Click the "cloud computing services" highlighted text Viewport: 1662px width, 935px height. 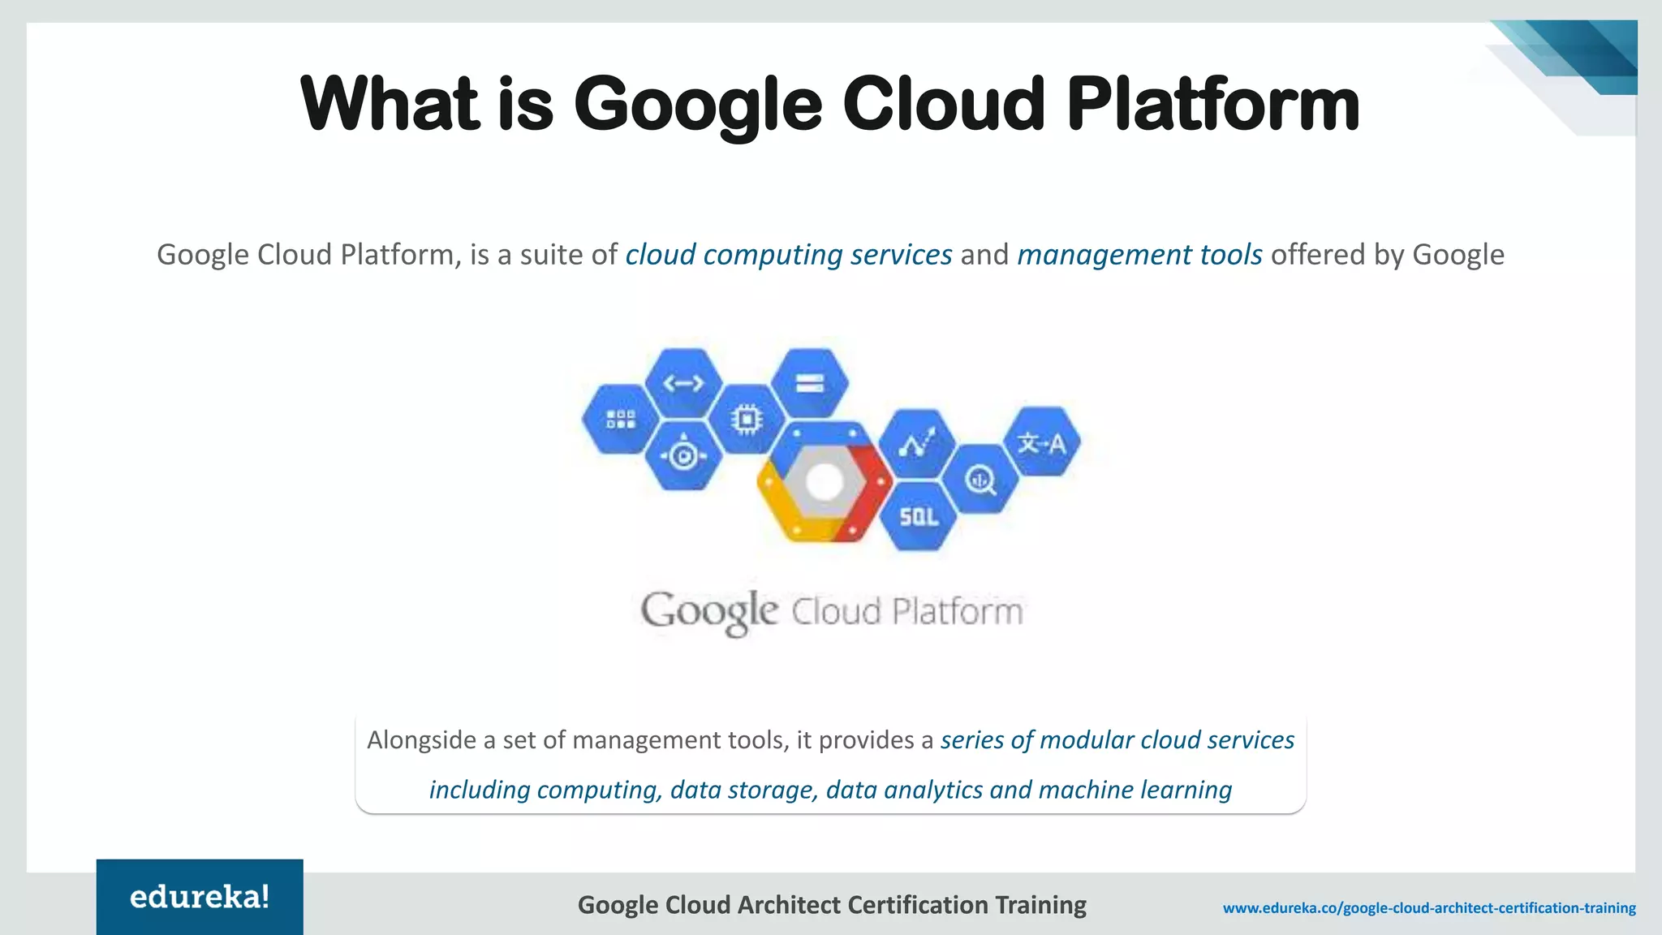pos(788,255)
